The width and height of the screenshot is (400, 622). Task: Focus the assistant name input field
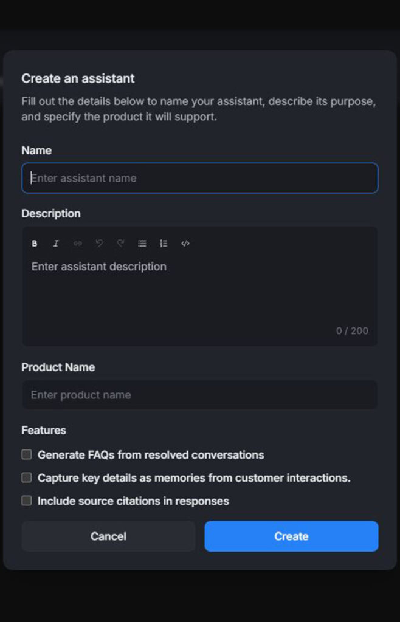point(199,177)
